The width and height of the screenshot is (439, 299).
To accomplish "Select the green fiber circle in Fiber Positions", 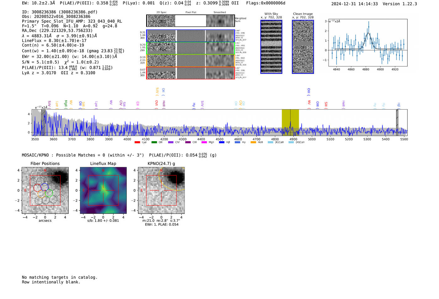I will pos(49,193).
